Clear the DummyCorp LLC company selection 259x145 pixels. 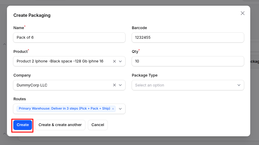(114, 85)
